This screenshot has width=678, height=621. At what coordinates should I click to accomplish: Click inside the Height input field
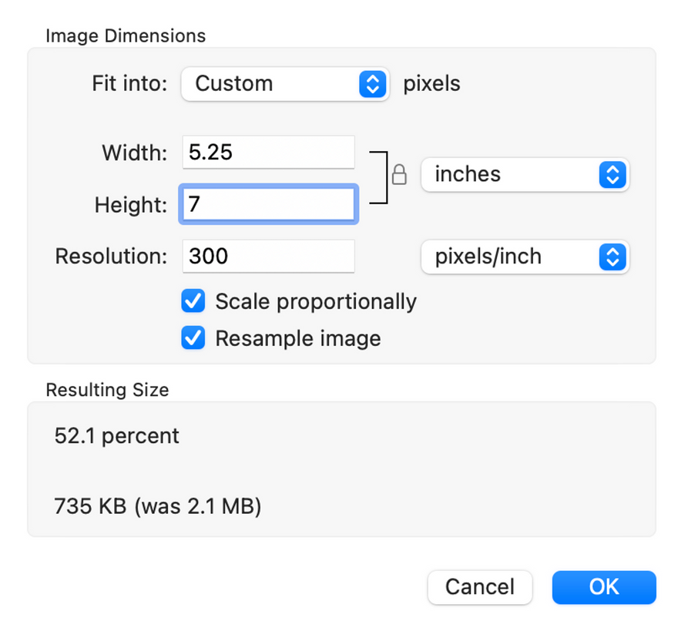[268, 205]
